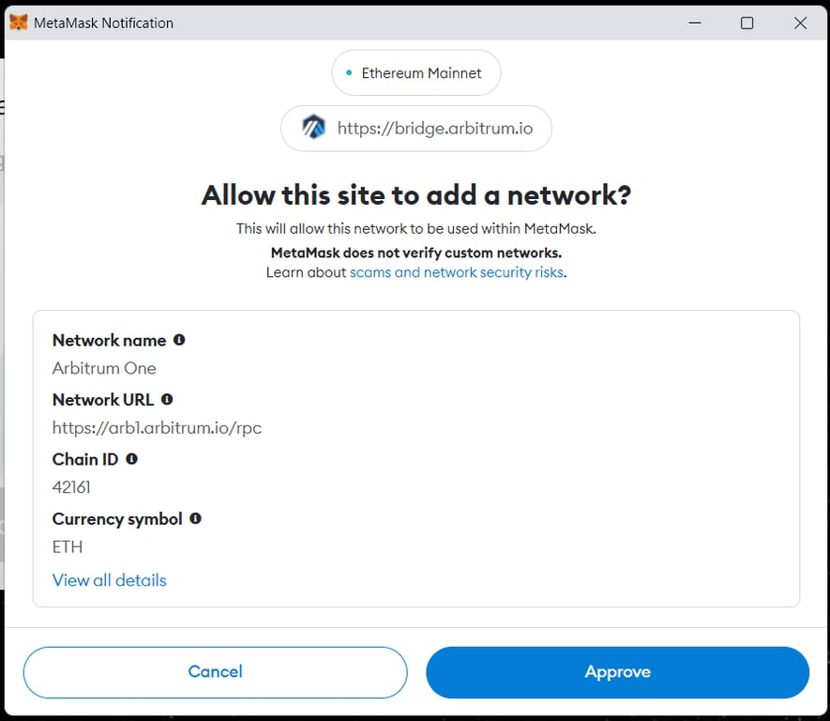Click the network URL https://arb1.arbitrum.io/rpc

tap(158, 428)
